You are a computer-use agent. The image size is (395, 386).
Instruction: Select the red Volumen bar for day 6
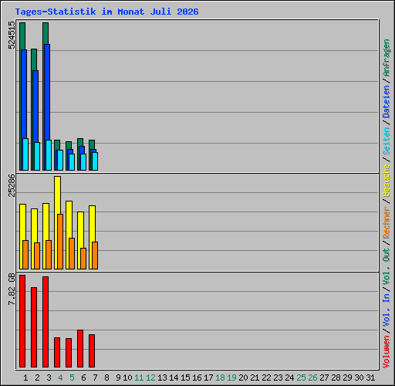80,348
